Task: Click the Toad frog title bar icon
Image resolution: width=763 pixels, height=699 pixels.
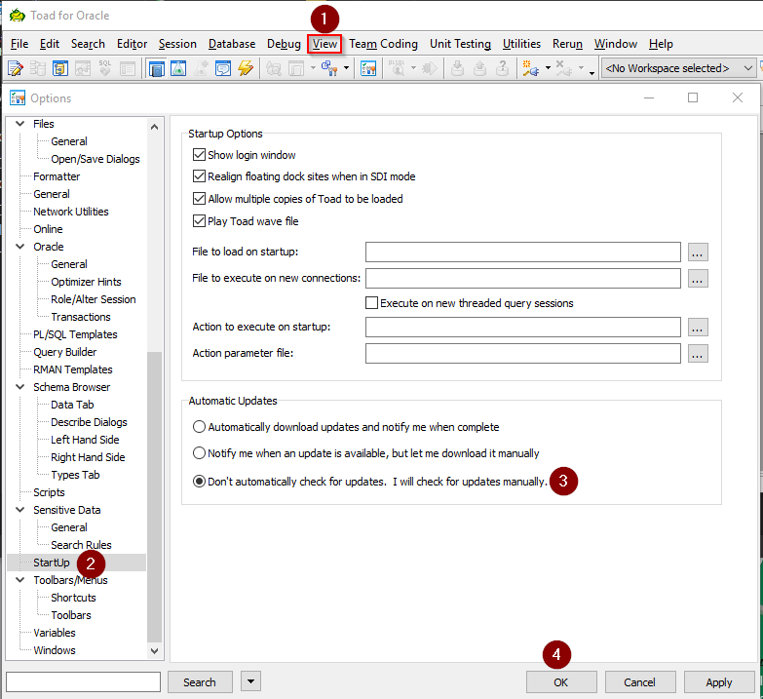Action: click(17, 15)
